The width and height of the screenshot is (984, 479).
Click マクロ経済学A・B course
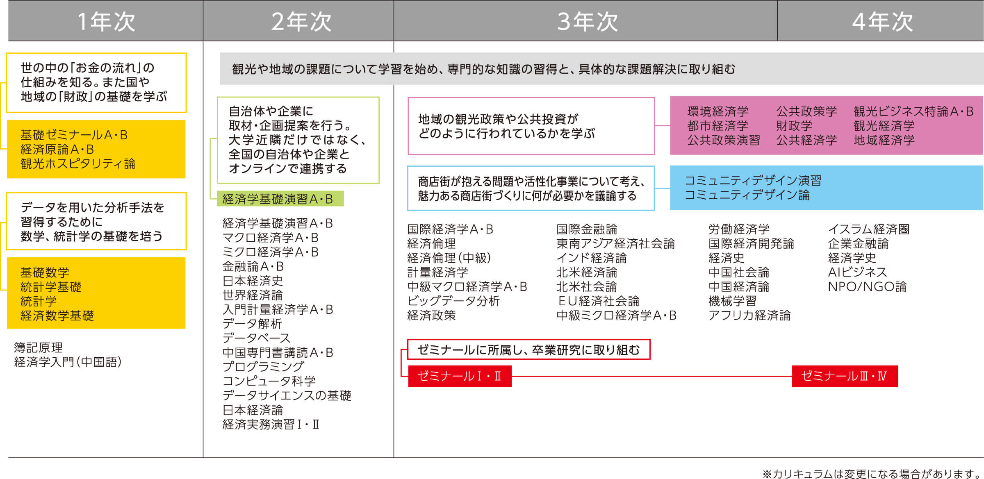point(271,238)
